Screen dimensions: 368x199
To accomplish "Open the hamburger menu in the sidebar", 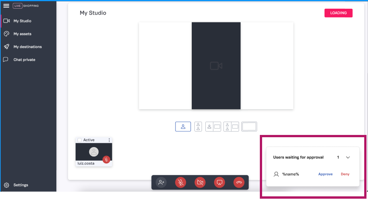I will click(6, 6).
